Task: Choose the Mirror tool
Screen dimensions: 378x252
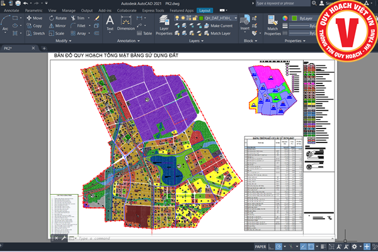Action: click(x=57, y=26)
